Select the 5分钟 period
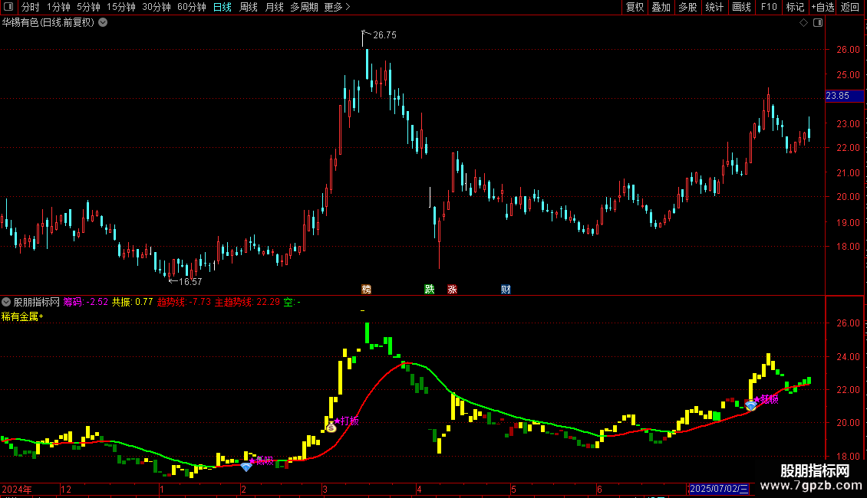Viewport: 867px width, 498px height. pyautogui.click(x=88, y=7)
